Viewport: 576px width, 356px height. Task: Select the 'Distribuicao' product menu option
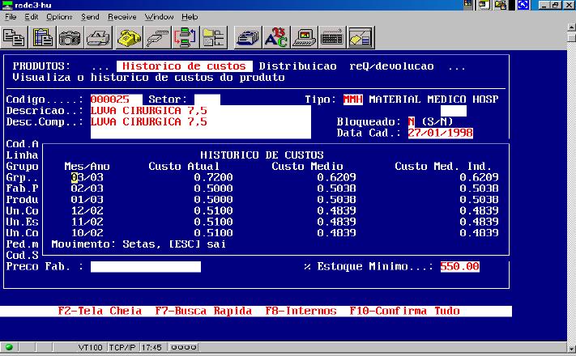[297, 66]
